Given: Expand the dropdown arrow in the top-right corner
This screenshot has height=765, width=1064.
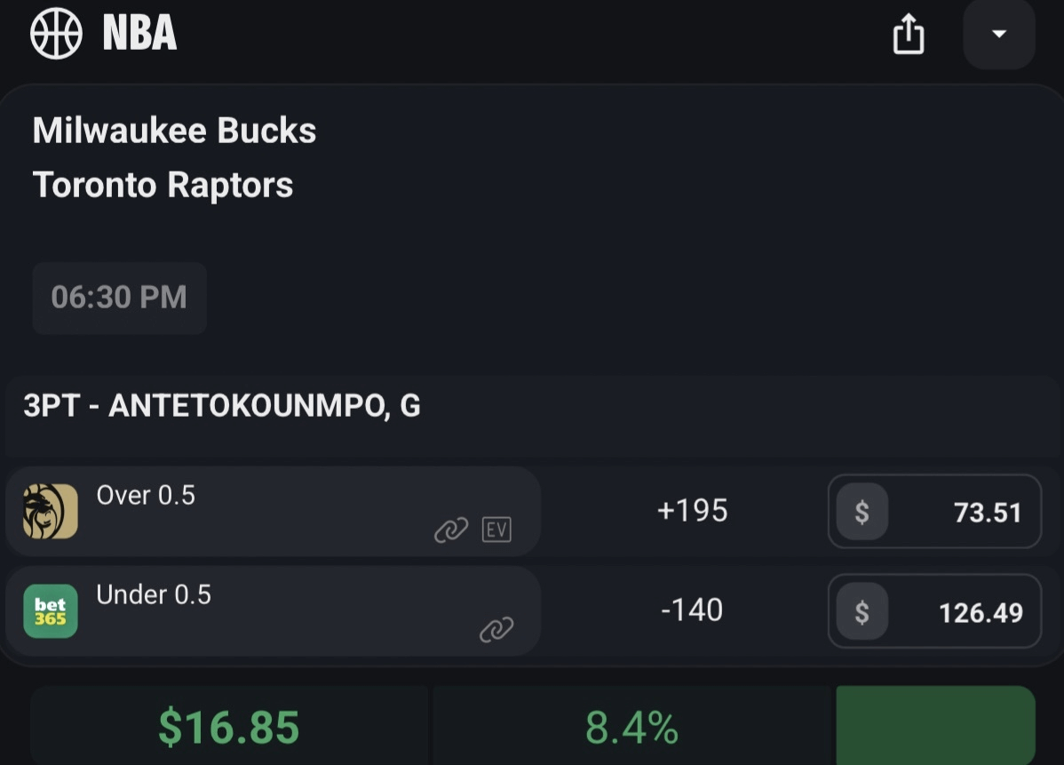Looking at the screenshot, I should (x=999, y=35).
